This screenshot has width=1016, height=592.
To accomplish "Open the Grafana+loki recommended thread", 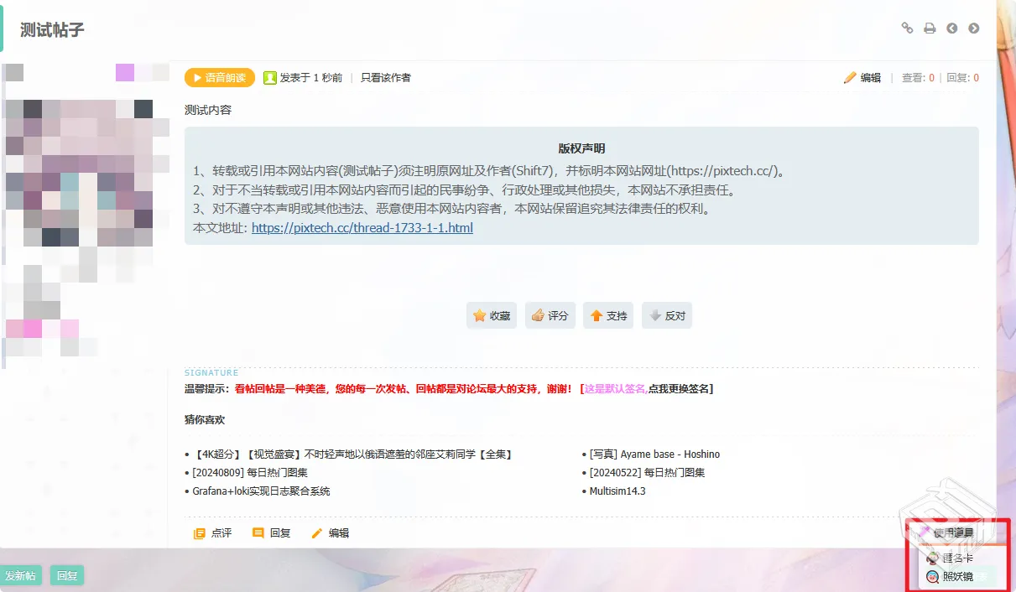I will click(x=261, y=491).
